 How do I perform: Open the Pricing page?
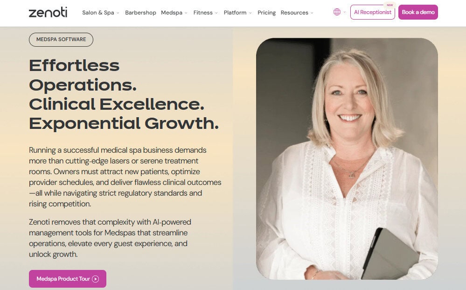point(266,13)
